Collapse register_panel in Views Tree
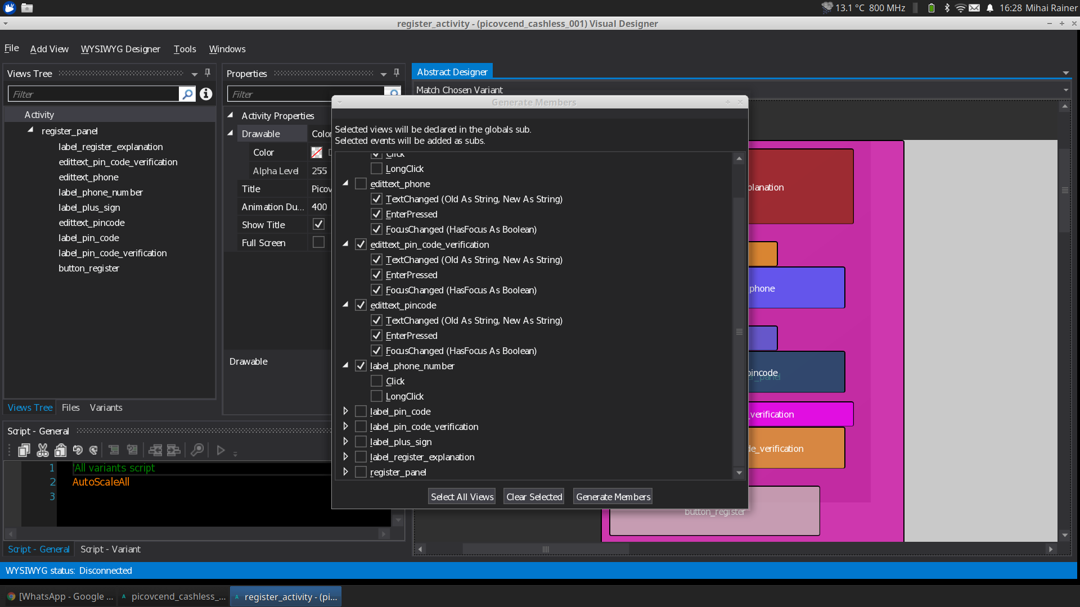Image resolution: width=1080 pixels, height=607 pixels. [x=30, y=130]
